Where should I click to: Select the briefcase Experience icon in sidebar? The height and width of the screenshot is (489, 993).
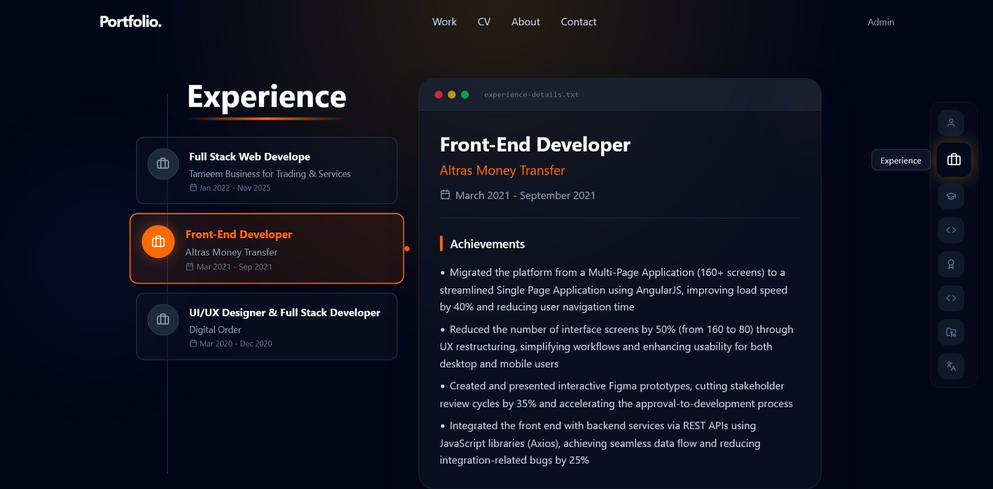click(953, 159)
